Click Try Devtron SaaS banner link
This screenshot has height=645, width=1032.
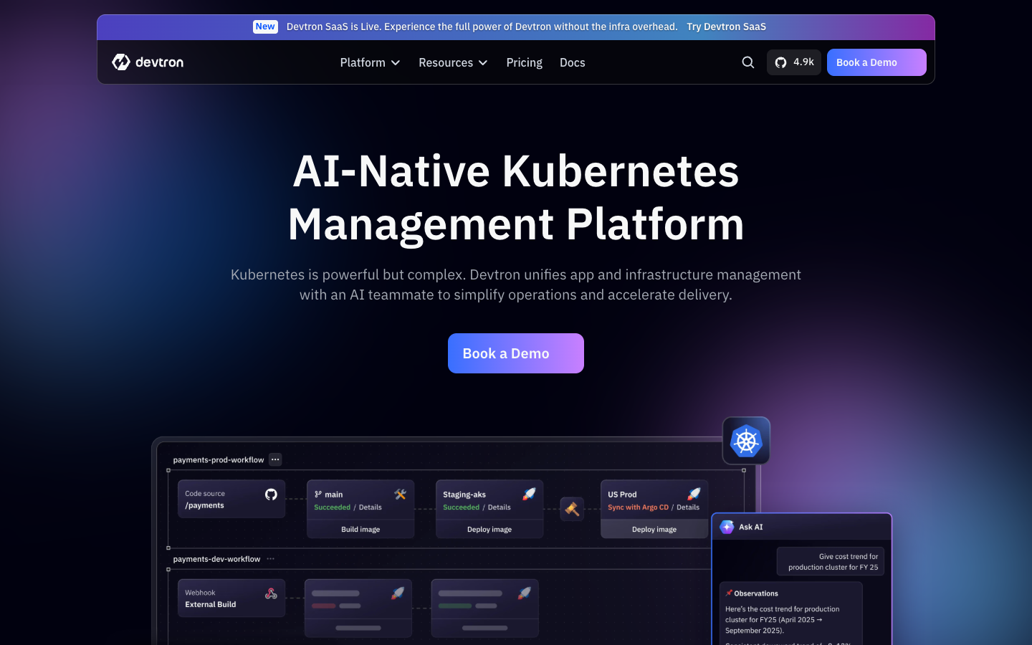(726, 27)
